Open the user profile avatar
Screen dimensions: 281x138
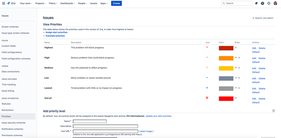[x=275, y=3]
